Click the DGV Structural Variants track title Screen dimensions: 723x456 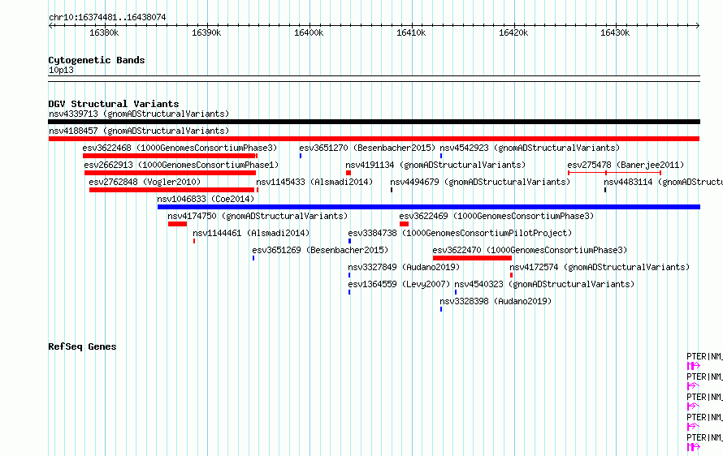click(114, 104)
